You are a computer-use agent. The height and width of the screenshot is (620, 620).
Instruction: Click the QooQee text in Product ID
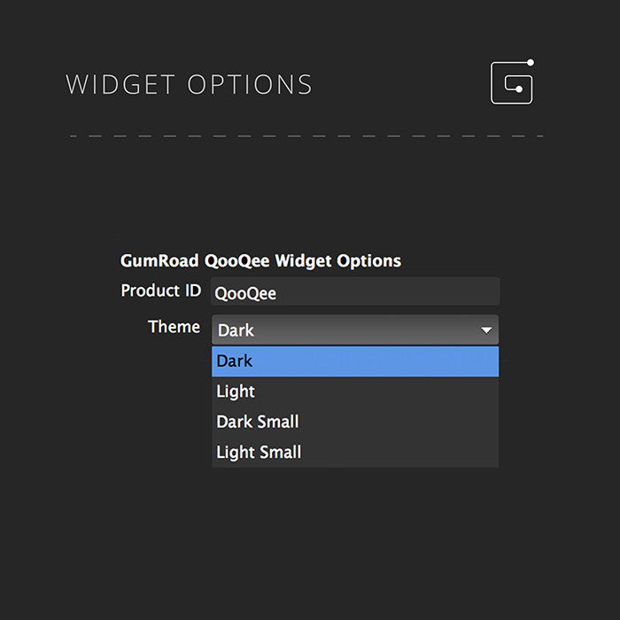(245, 294)
